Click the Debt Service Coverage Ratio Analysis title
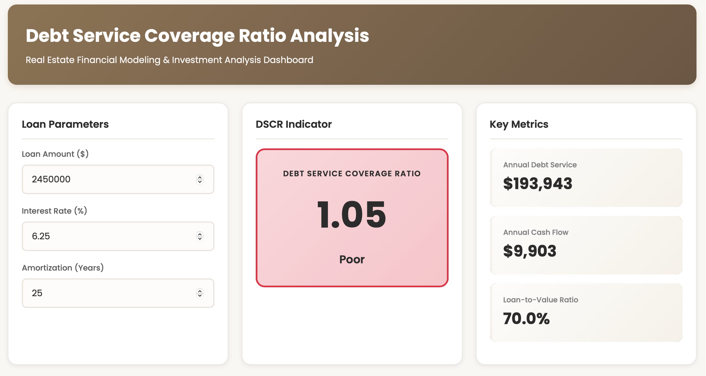This screenshot has height=376, width=706. (197, 36)
